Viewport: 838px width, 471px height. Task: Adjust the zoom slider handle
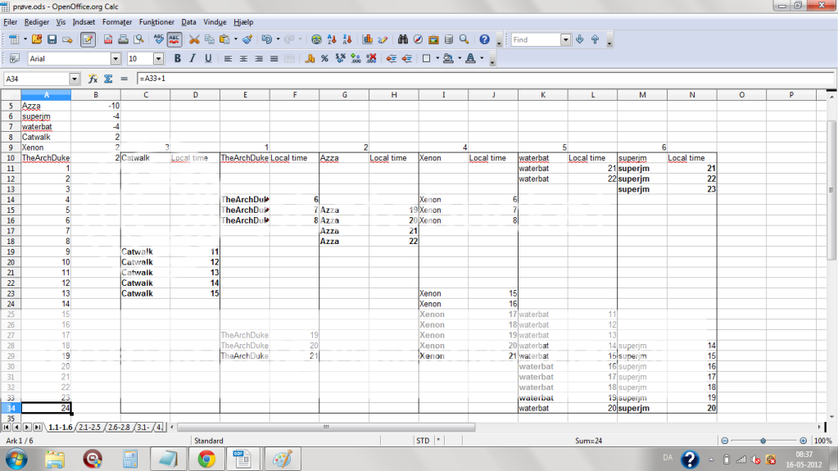pyautogui.click(x=763, y=441)
